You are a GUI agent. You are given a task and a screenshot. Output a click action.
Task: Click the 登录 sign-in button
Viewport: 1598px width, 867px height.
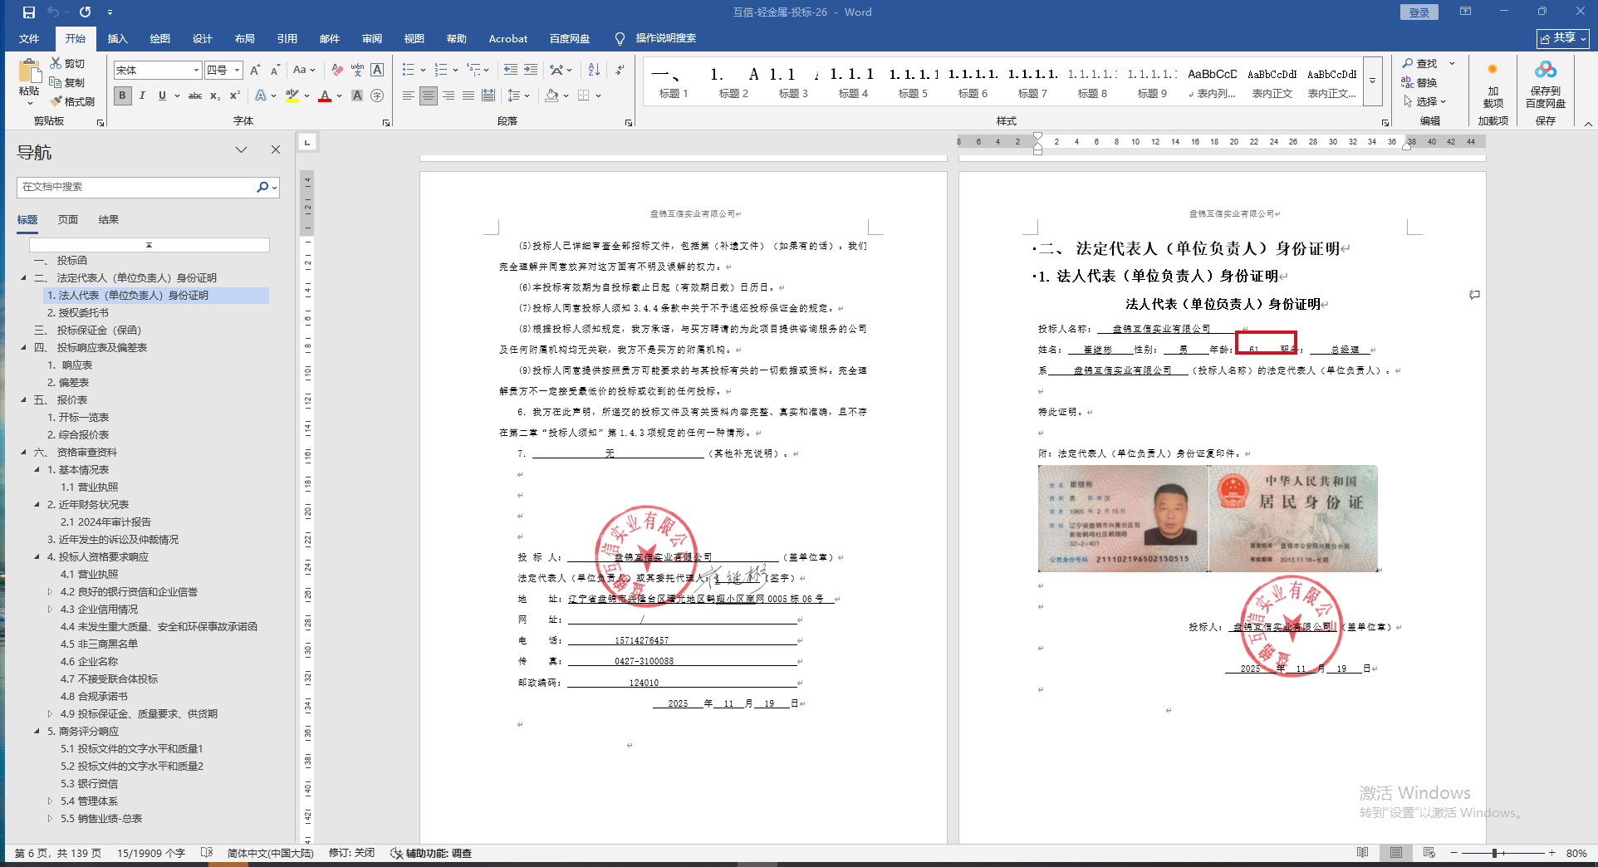point(1419,12)
